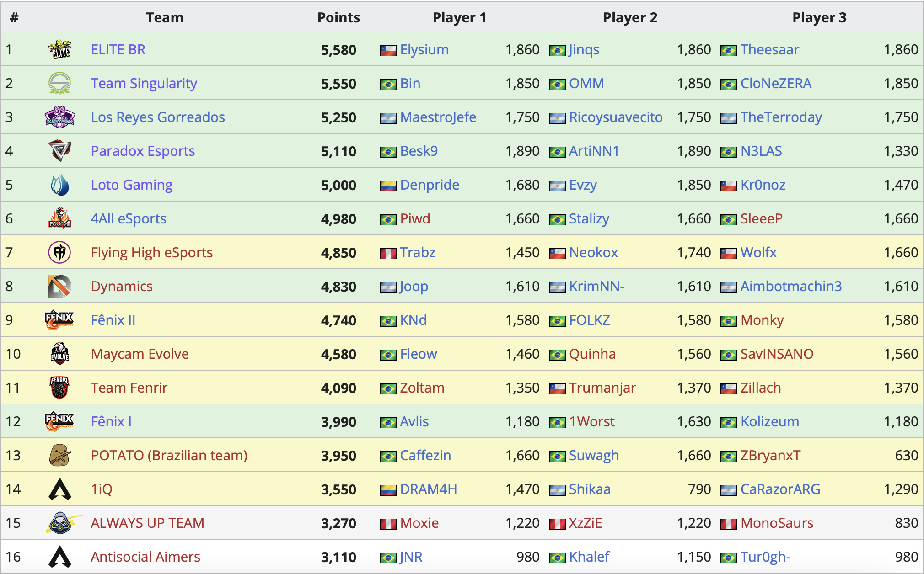
Task: Click the Chile flag beside Elysium
Action: [x=388, y=50]
